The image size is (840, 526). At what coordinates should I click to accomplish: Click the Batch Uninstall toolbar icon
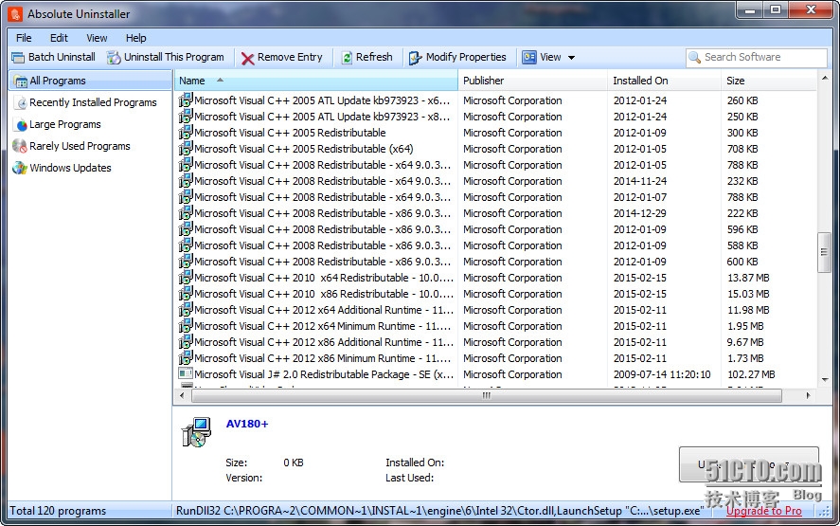pos(18,58)
